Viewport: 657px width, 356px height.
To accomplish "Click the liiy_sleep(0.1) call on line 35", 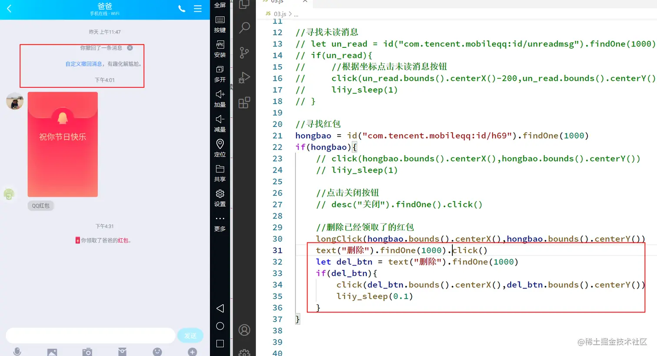I will pyautogui.click(x=375, y=296).
